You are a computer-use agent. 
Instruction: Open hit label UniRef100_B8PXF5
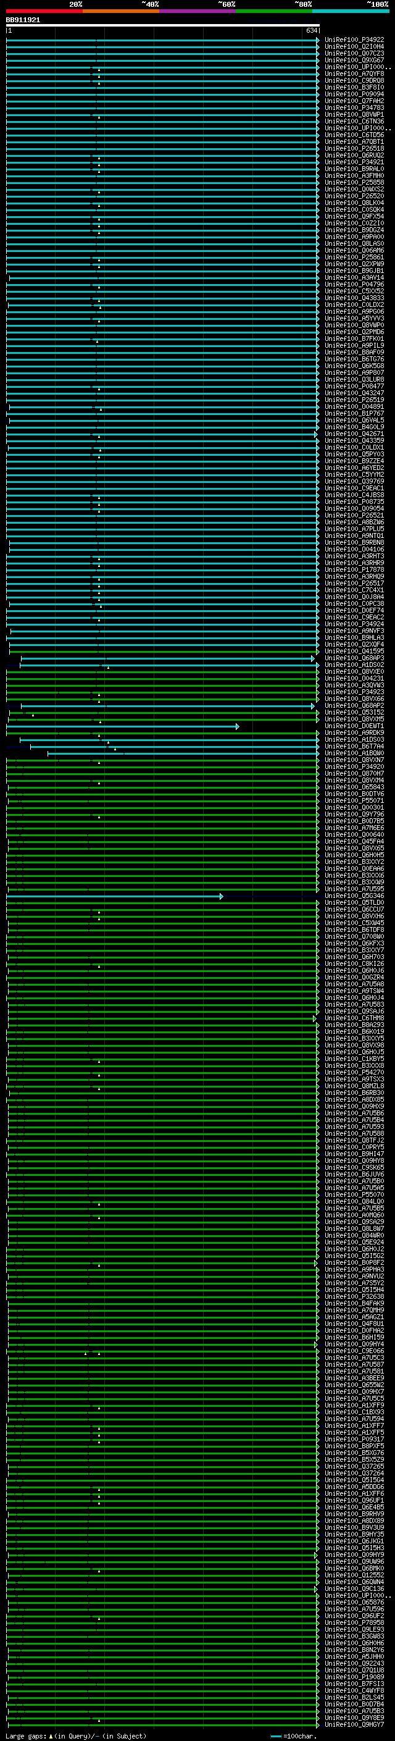pyautogui.click(x=354, y=1446)
